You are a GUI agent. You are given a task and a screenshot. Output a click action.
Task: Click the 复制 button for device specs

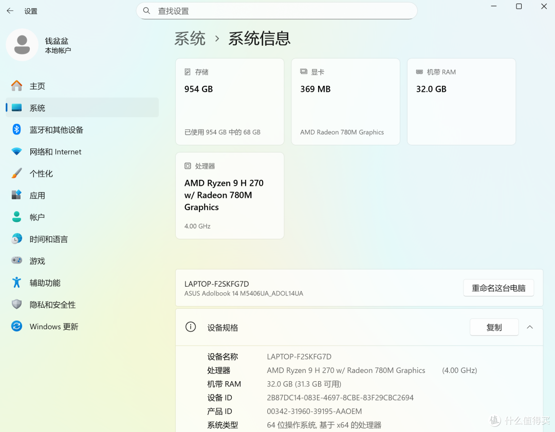pos(494,327)
